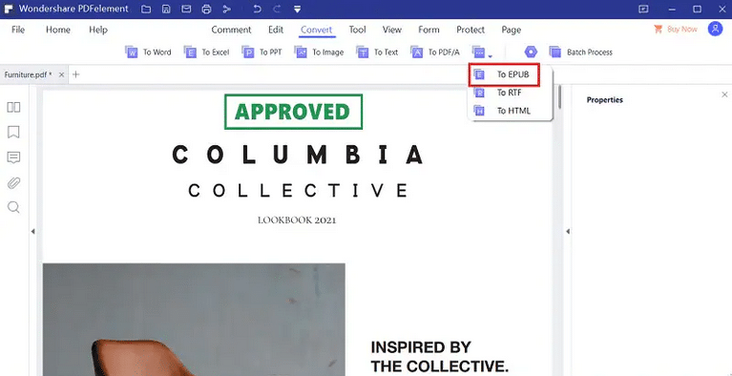Open the search magnifier panel
732x376 pixels.
(x=13, y=207)
